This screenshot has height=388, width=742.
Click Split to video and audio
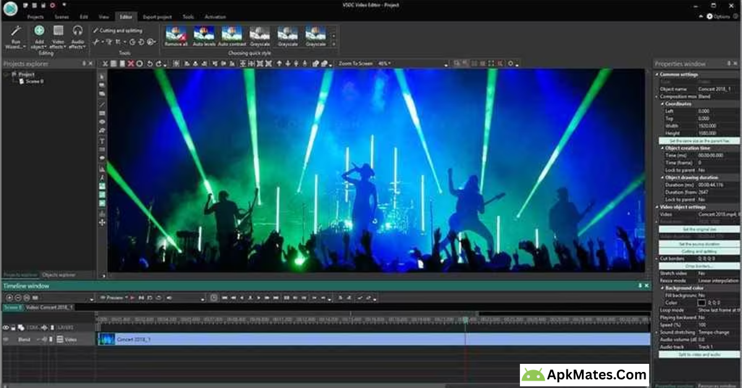(699, 354)
